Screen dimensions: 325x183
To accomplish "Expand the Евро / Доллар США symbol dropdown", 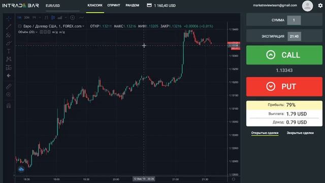I will [83, 26].
